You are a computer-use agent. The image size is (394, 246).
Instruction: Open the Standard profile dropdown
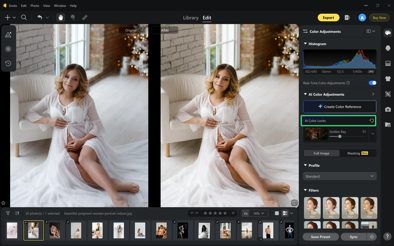tap(340, 176)
